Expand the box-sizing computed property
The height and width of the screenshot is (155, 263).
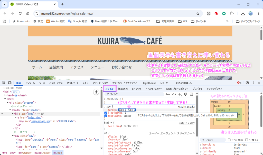(x=201, y=145)
